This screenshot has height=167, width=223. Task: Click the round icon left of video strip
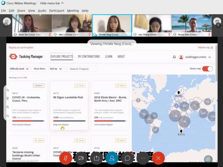[7, 21]
